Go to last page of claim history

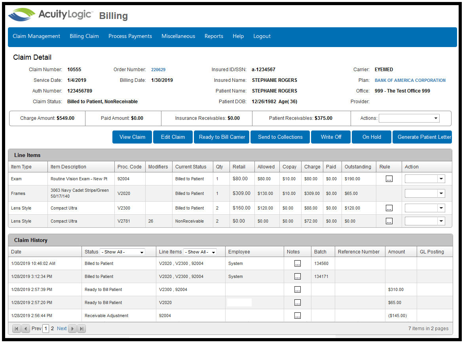[x=82, y=328]
